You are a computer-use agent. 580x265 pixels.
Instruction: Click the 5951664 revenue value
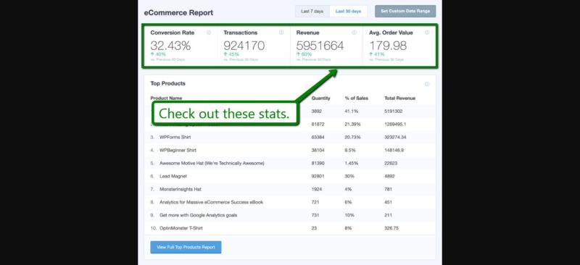click(x=320, y=46)
